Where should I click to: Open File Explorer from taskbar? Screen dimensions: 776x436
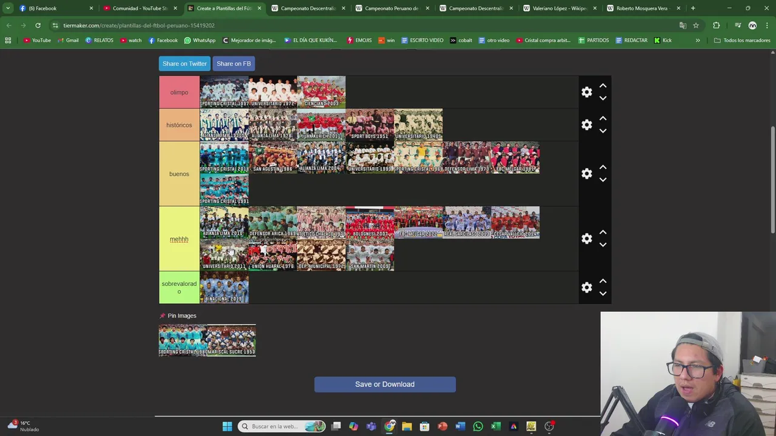click(x=407, y=426)
